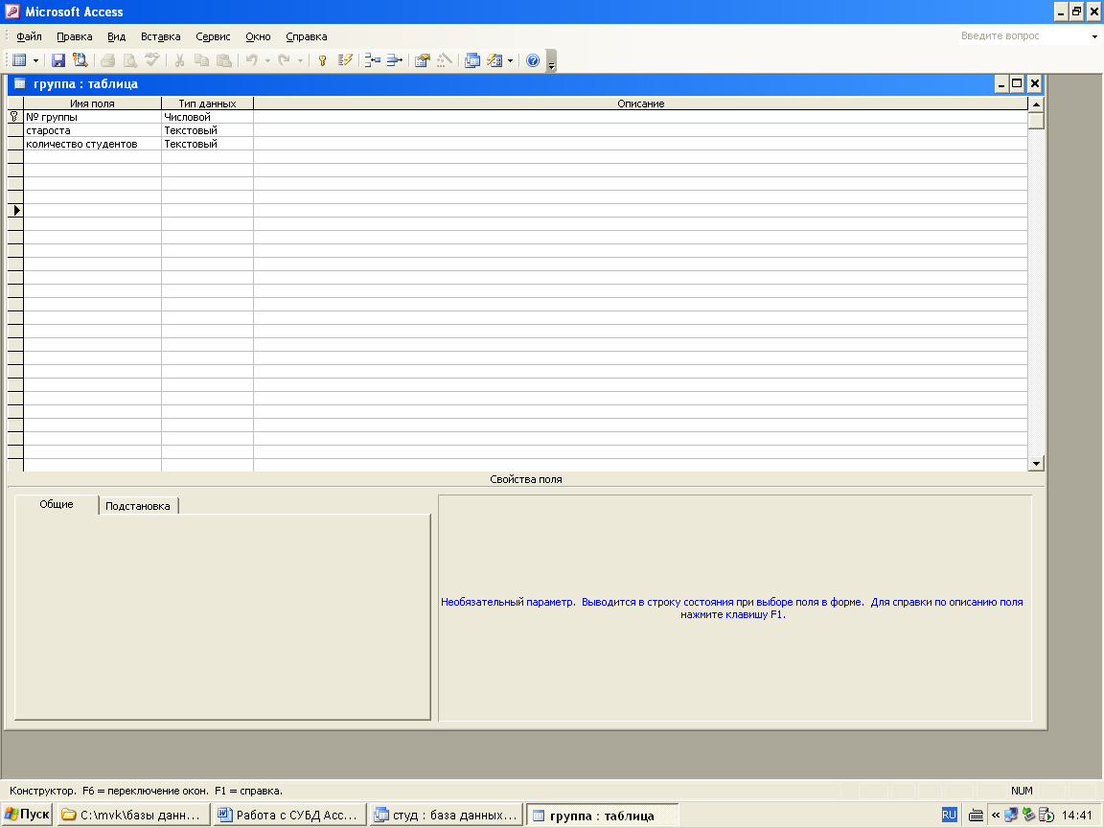Screen dimensions: 1104x828
Task: Open the Undo history dropdown
Action: point(267,60)
